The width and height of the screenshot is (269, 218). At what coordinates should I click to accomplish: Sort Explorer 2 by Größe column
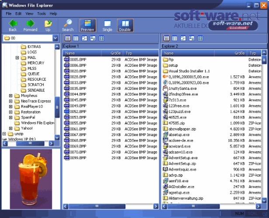[x=231, y=53]
